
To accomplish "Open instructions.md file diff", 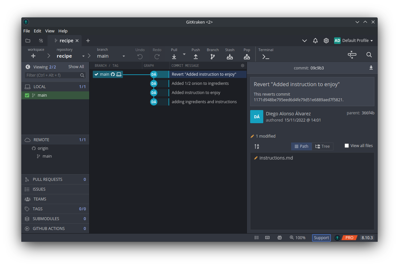I will click(x=276, y=158).
